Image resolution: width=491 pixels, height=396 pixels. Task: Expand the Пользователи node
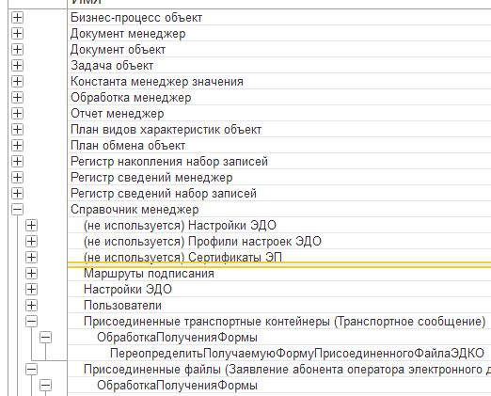(x=31, y=306)
